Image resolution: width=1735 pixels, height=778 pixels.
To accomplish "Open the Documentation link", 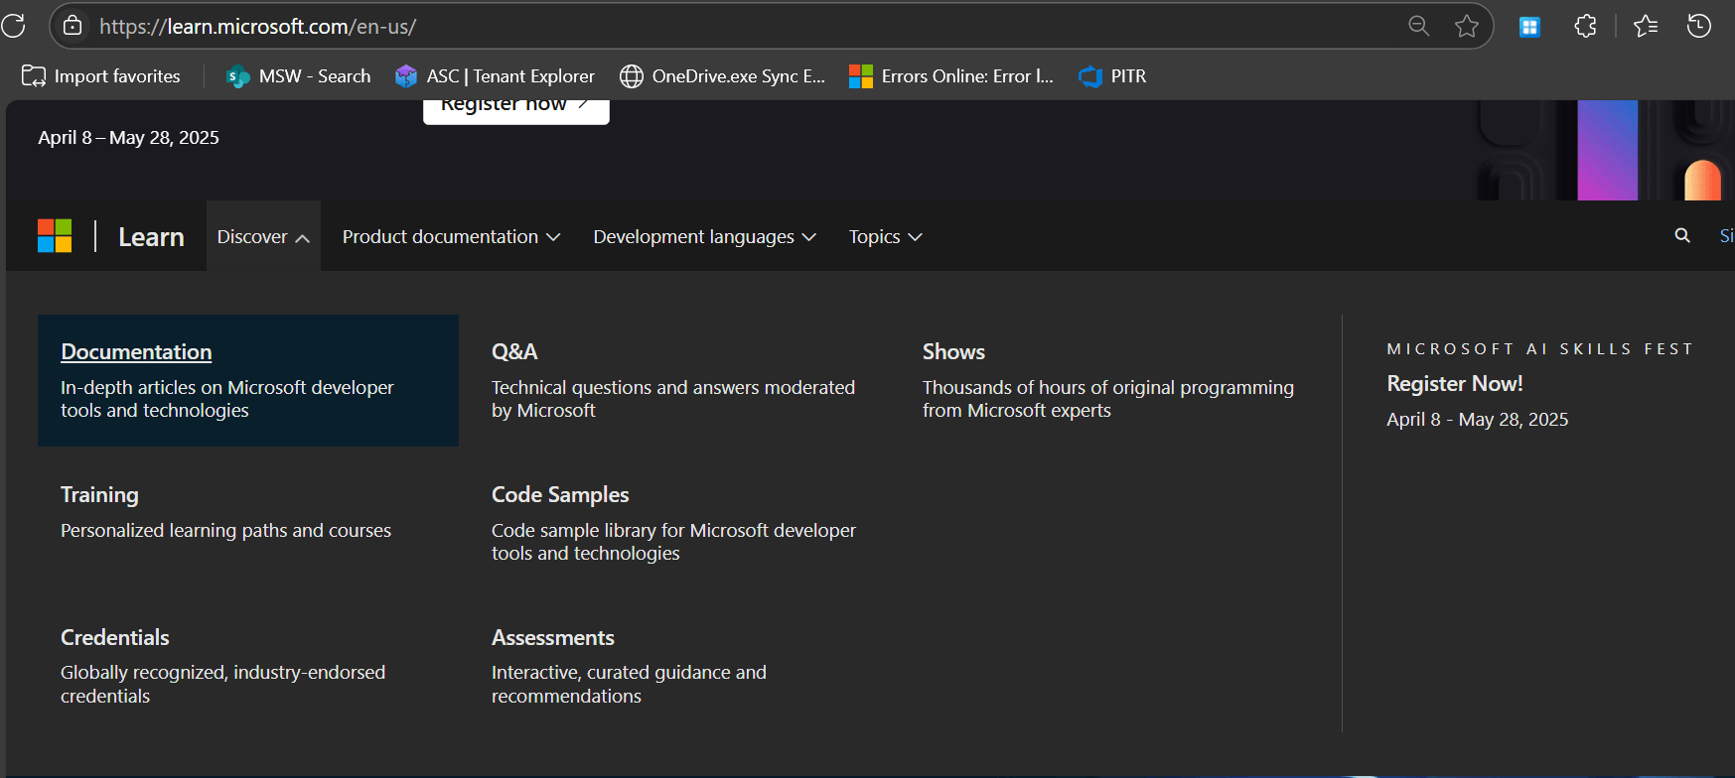I will coord(136,352).
